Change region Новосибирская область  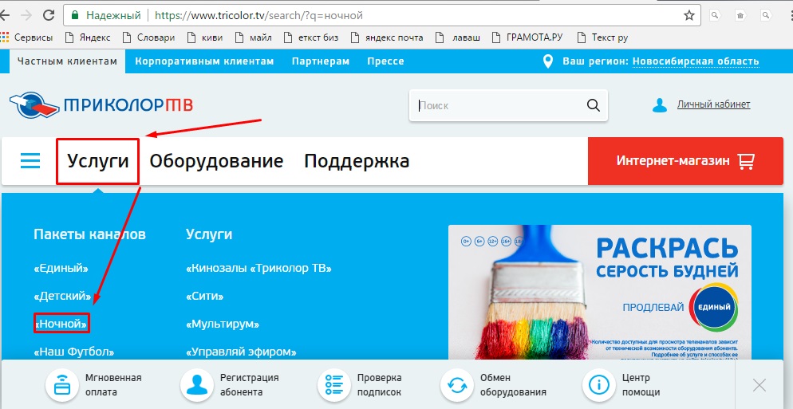(695, 61)
